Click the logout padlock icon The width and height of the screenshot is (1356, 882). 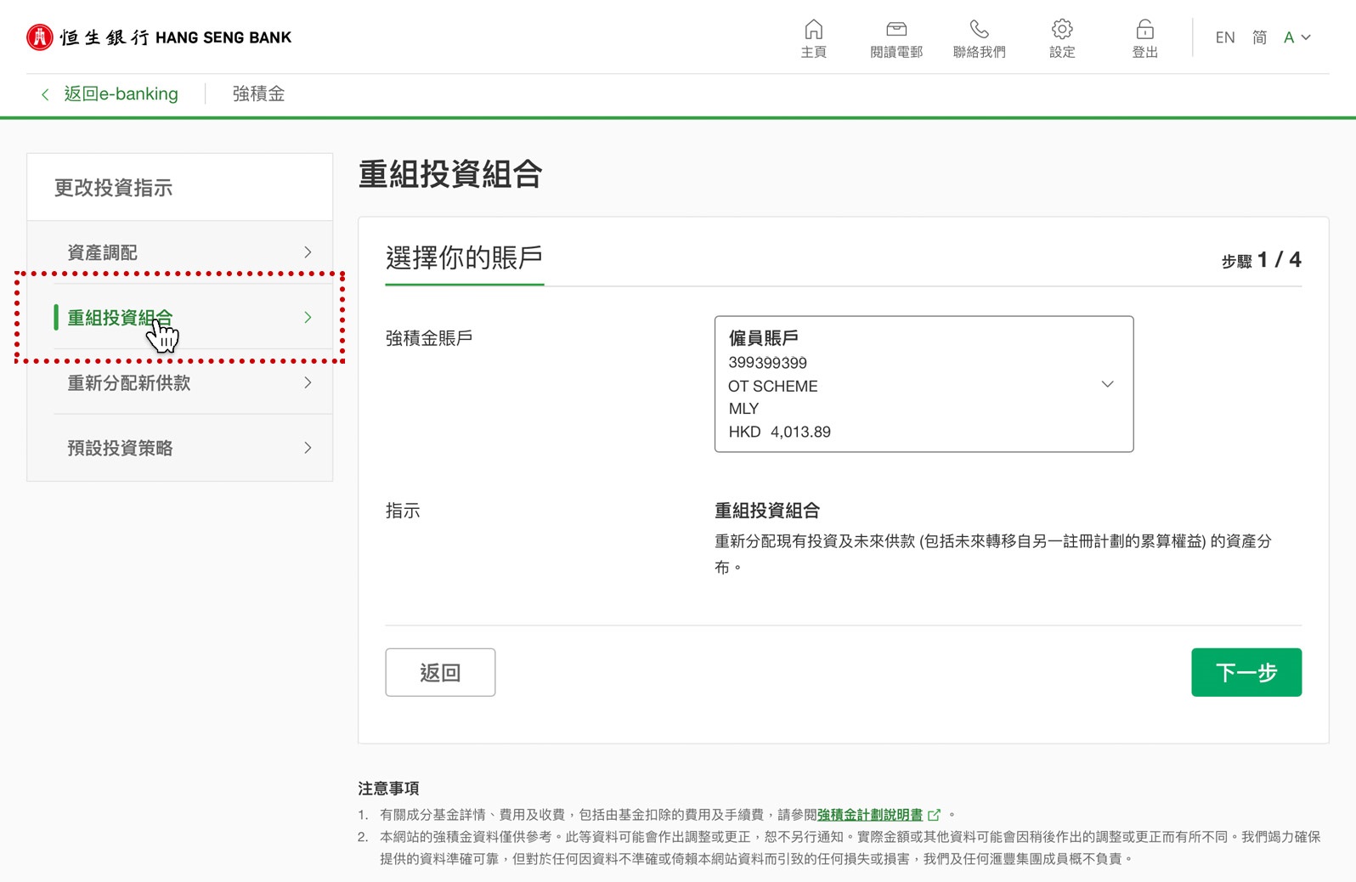1144,31
